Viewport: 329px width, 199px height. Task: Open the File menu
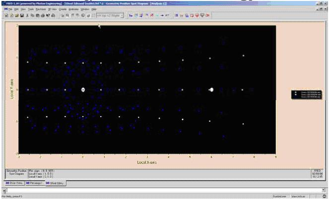pos(10,9)
